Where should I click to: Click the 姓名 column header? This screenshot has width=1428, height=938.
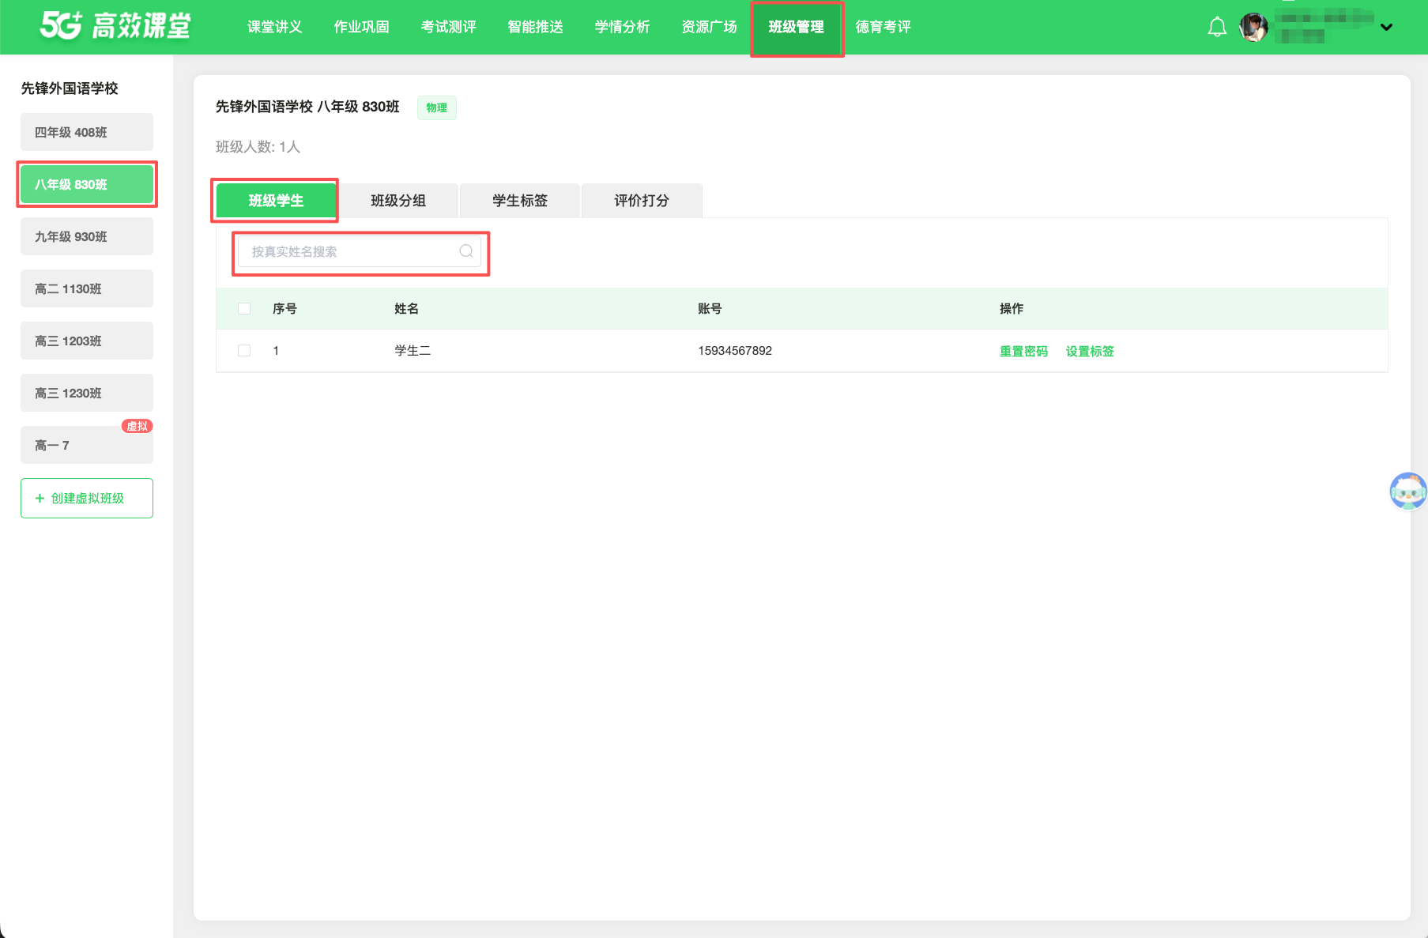[406, 309]
